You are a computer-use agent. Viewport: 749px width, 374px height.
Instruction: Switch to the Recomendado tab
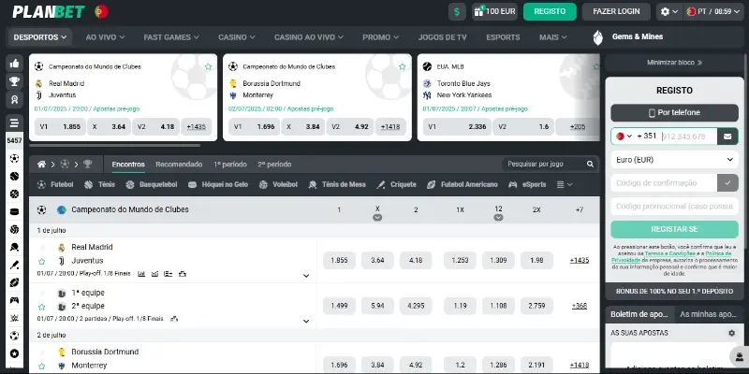[178, 164]
